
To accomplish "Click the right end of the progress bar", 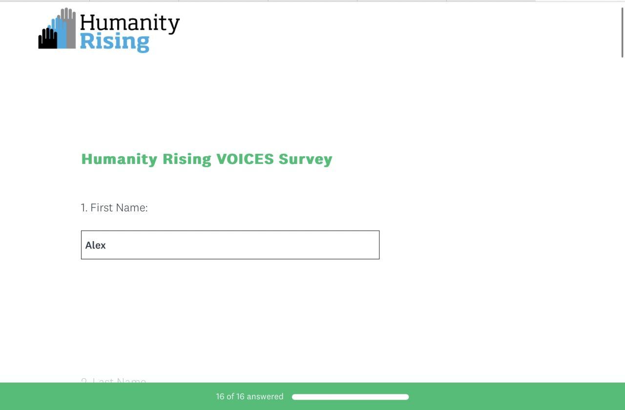I will (x=406, y=397).
